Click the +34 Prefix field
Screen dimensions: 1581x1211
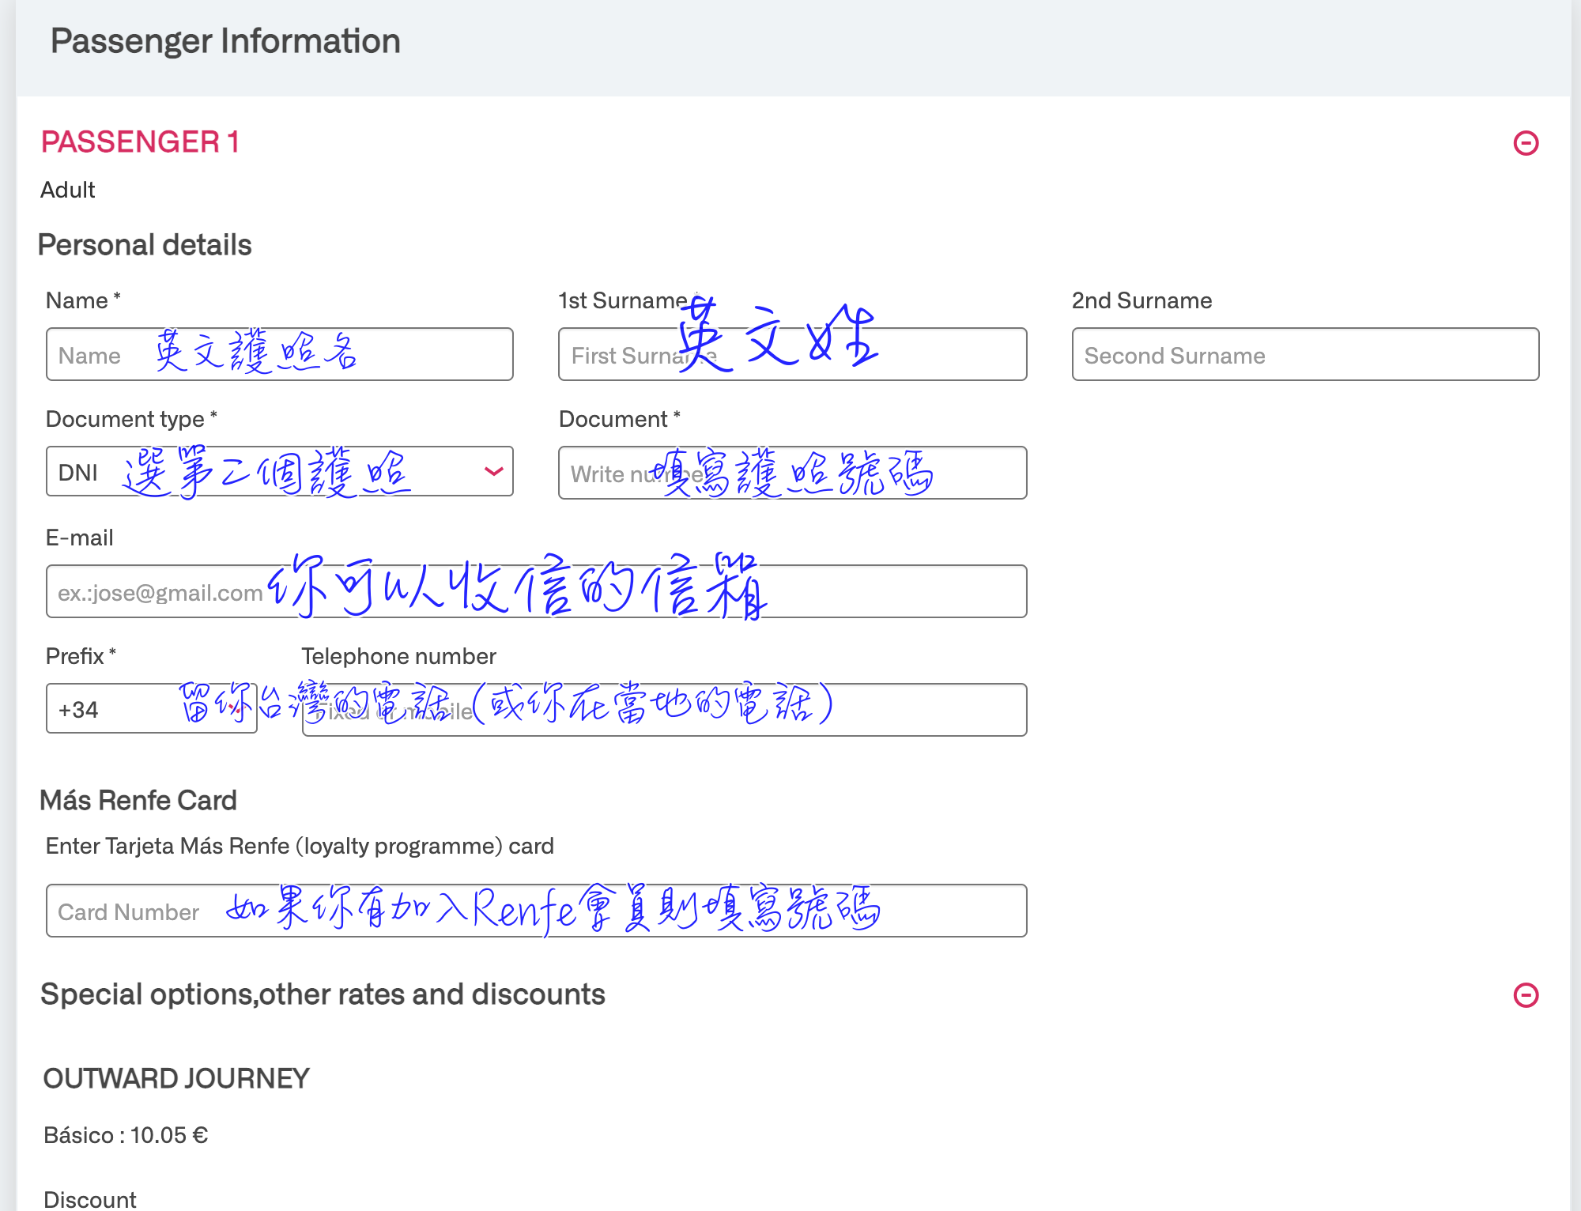point(152,709)
